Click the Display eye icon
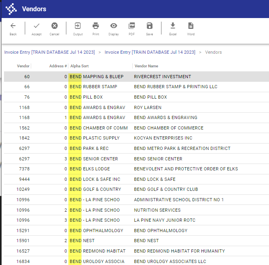This screenshot has width=269, height=265. pos(114,26)
